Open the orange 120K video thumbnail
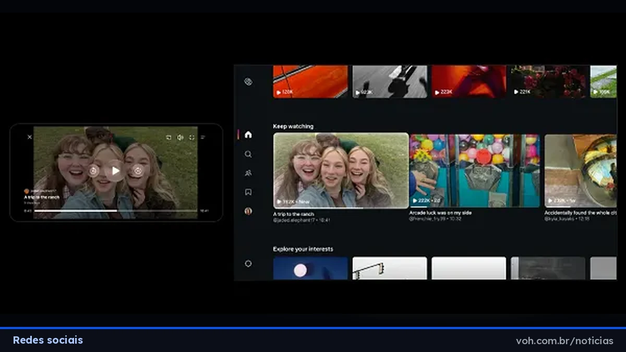The height and width of the screenshot is (352, 626). (310, 81)
